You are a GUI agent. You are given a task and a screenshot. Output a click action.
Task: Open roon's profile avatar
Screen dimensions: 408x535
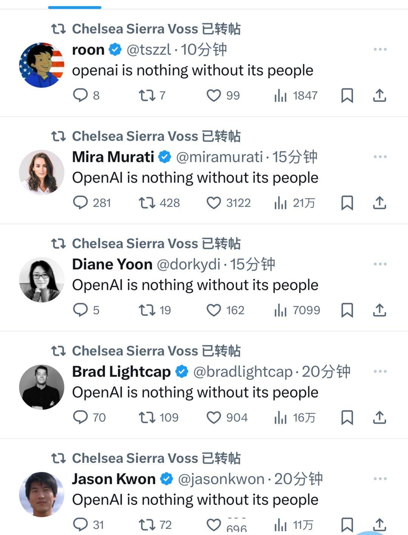click(x=42, y=65)
